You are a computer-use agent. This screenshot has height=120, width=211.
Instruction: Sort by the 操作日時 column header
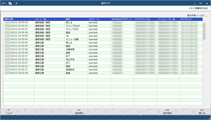19,19
